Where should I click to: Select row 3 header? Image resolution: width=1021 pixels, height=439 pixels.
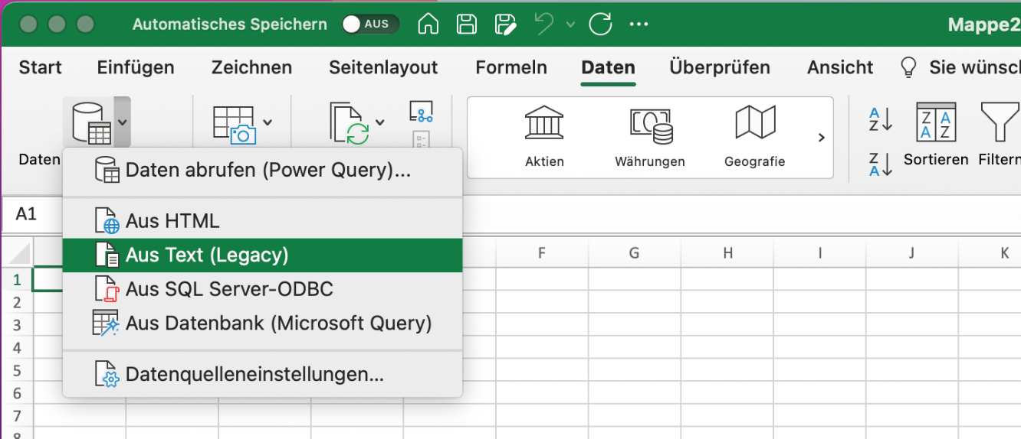(x=17, y=326)
